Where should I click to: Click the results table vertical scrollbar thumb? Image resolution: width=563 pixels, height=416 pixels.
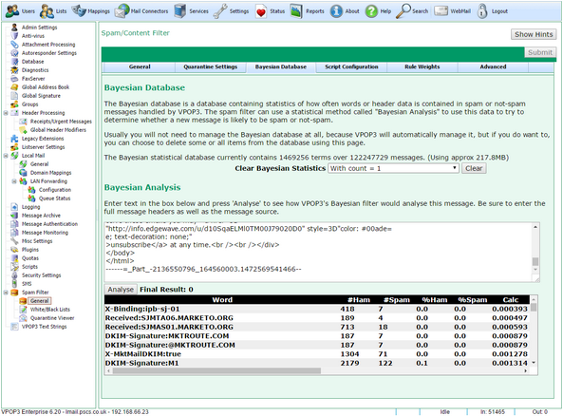[x=534, y=308]
